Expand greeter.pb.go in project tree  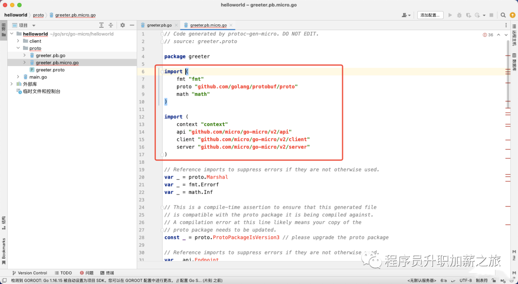pyautogui.click(x=24, y=56)
